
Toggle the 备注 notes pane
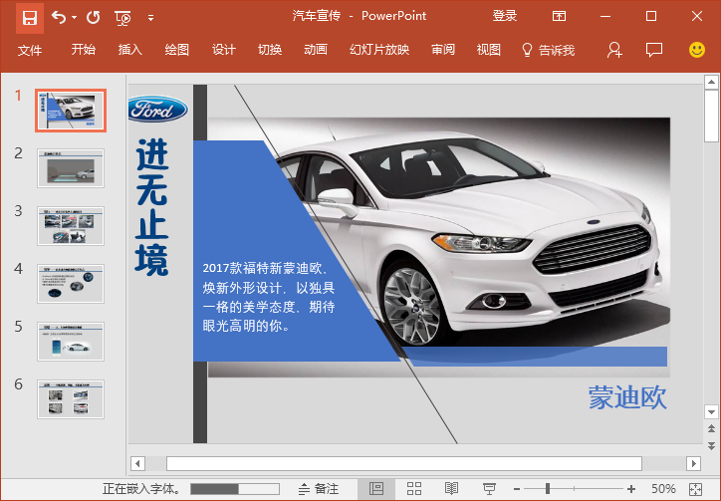pos(319,489)
